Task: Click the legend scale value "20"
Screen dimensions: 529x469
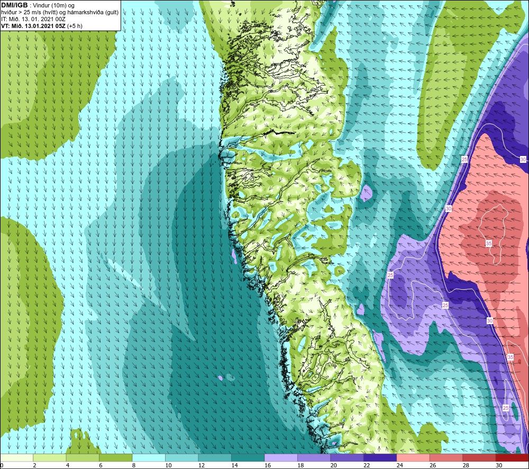Action: [x=334, y=465]
